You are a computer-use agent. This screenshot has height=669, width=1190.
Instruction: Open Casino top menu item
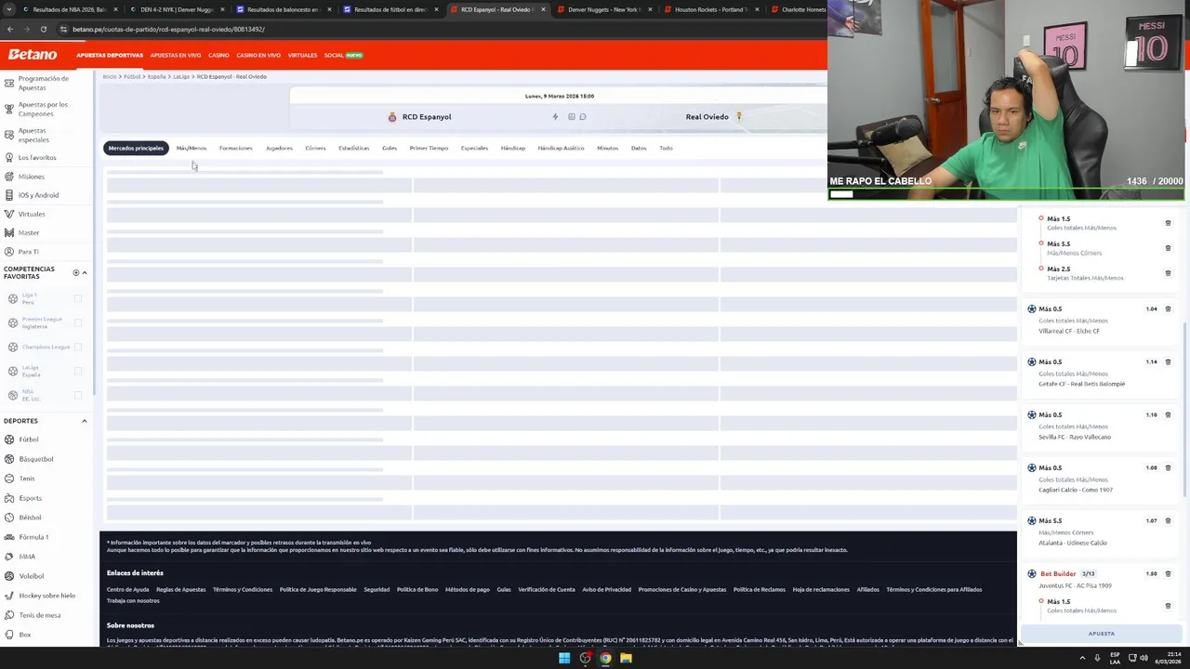tap(218, 55)
